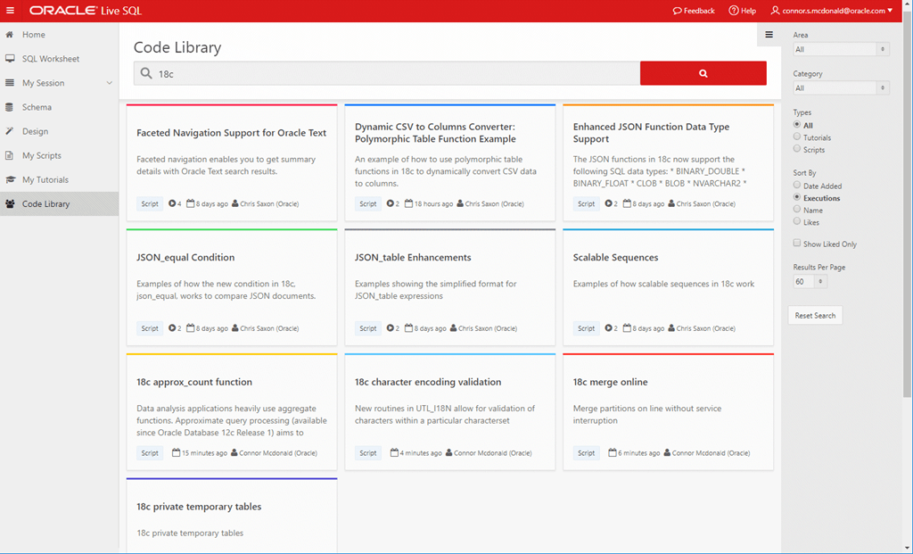Click the Script tag on 18c merge online card
Viewport: 913px width, 554px height.
[587, 452]
